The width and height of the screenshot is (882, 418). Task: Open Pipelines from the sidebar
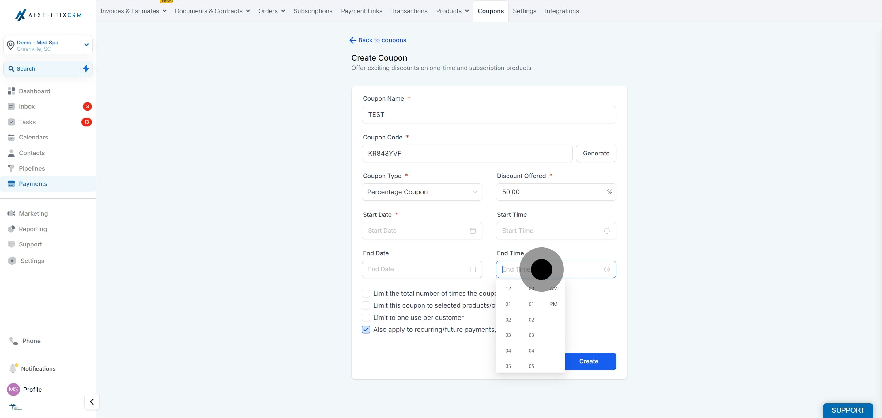(x=32, y=168)
